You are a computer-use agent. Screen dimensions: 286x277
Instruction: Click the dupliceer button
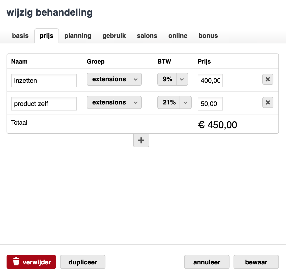(x=83, y=262)
